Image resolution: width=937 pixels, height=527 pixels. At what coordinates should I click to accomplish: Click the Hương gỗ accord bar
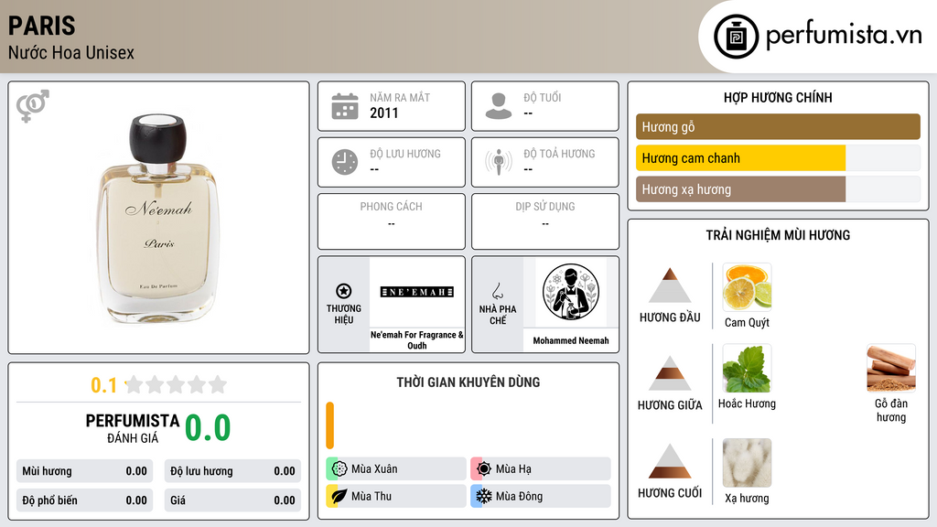[x=778, y=126]
